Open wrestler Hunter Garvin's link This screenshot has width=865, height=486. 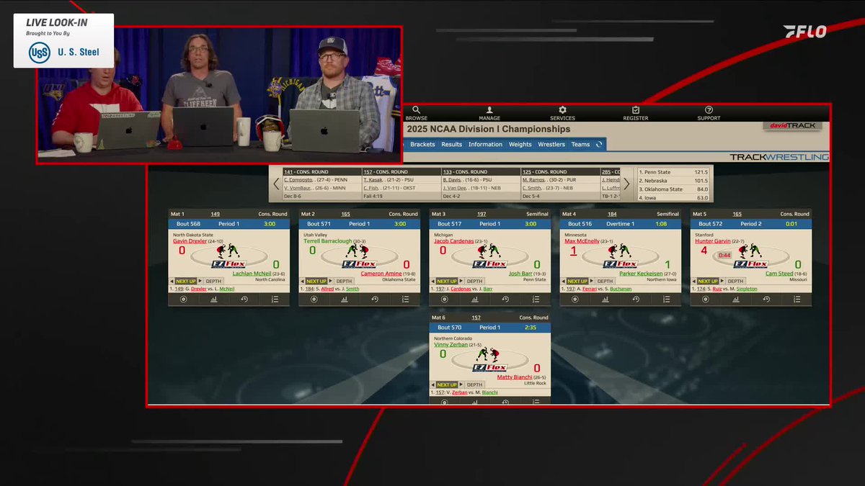tap(713, 241)
